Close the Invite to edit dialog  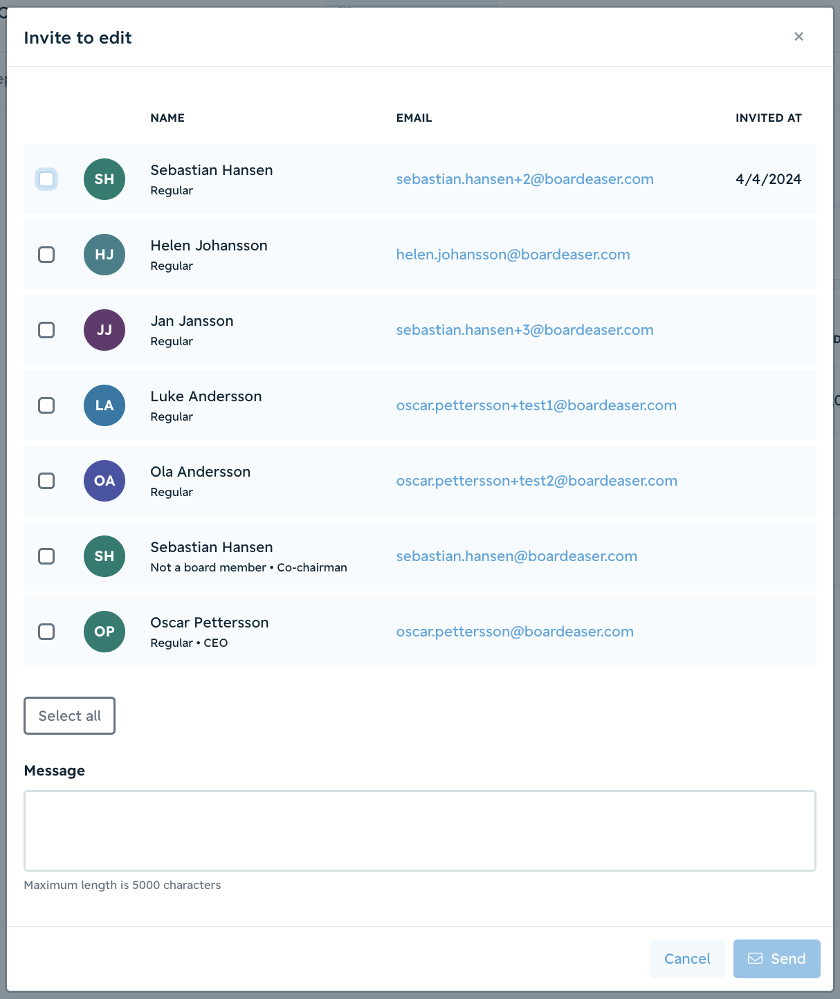click(798, 37)
